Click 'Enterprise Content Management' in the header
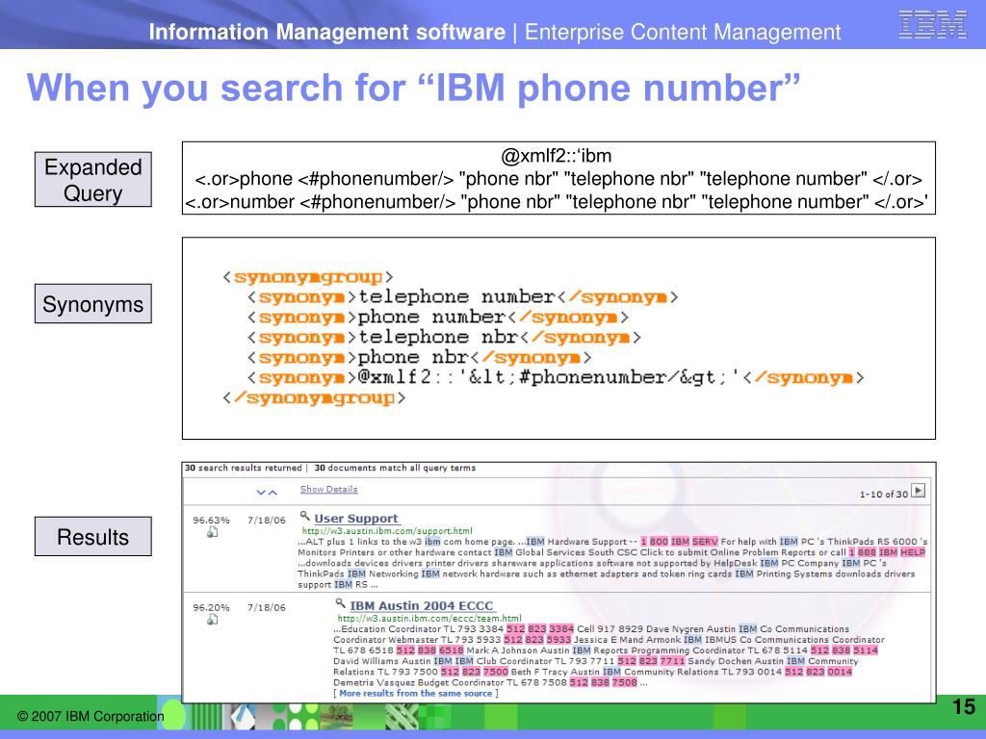 (683, 32)
